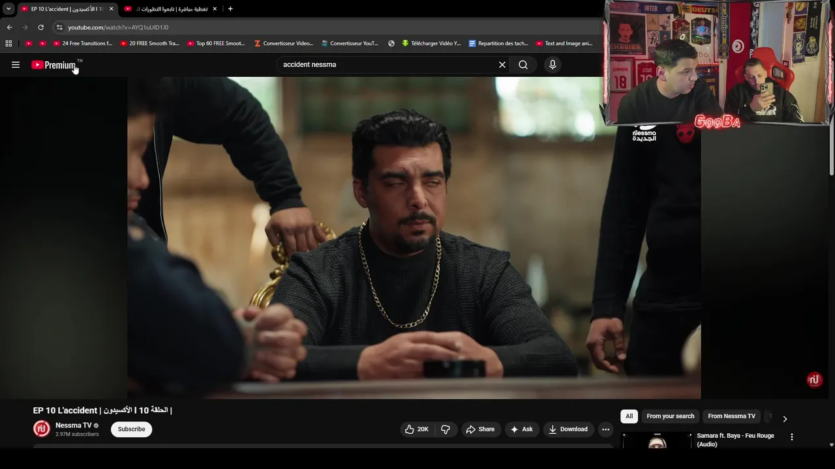Open 'Top 60 FREE Smoot...' bookmark
This screenshot has height=469, width=835.
[x=216, y=44]
